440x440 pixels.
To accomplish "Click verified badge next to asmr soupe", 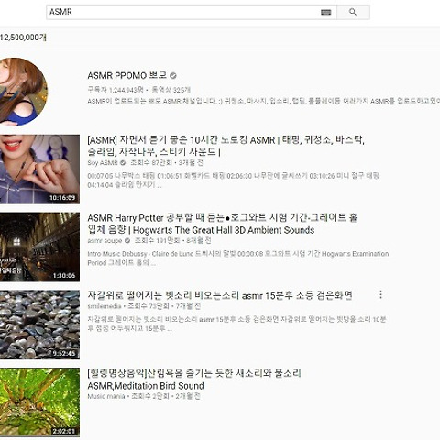I will 127,240.
